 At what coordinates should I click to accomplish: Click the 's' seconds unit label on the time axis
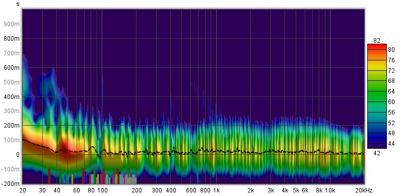coord(18,4)
